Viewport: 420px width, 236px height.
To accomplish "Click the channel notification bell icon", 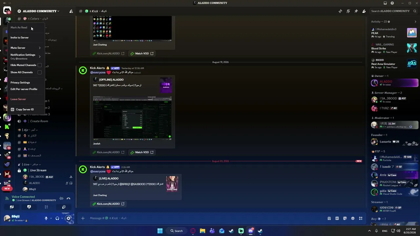I will point(348,11).
